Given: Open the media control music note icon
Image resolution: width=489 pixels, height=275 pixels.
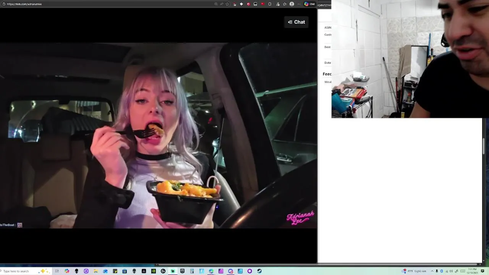Looking at the screenshot, I should 278,4.
